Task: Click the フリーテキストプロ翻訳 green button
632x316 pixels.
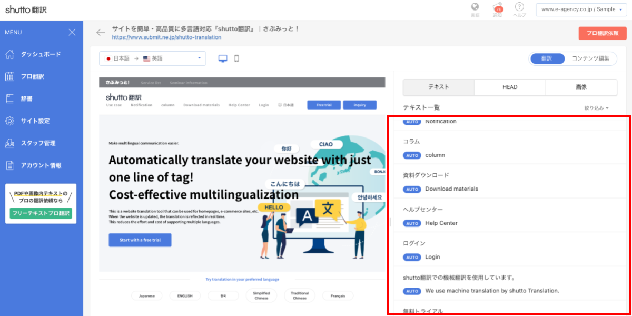Action: (x=41, y=213)
